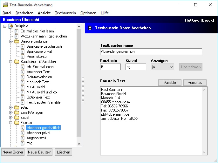Insert a variable via Variable button
Image resolution: width=218 pixels, height=163 pixels.
170,83
